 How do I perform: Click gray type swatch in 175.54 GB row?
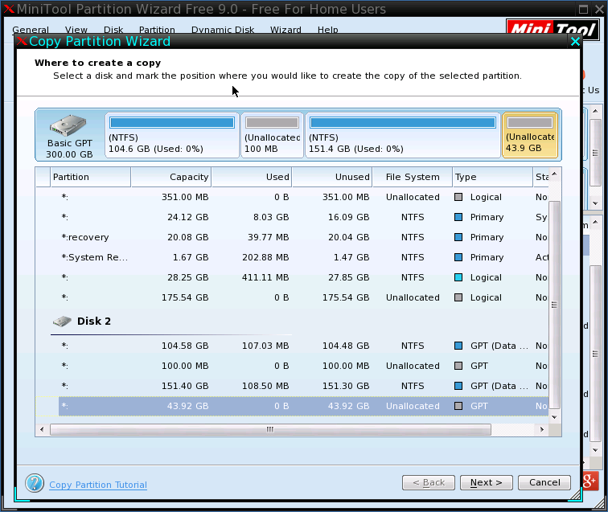tap(458, 297)
